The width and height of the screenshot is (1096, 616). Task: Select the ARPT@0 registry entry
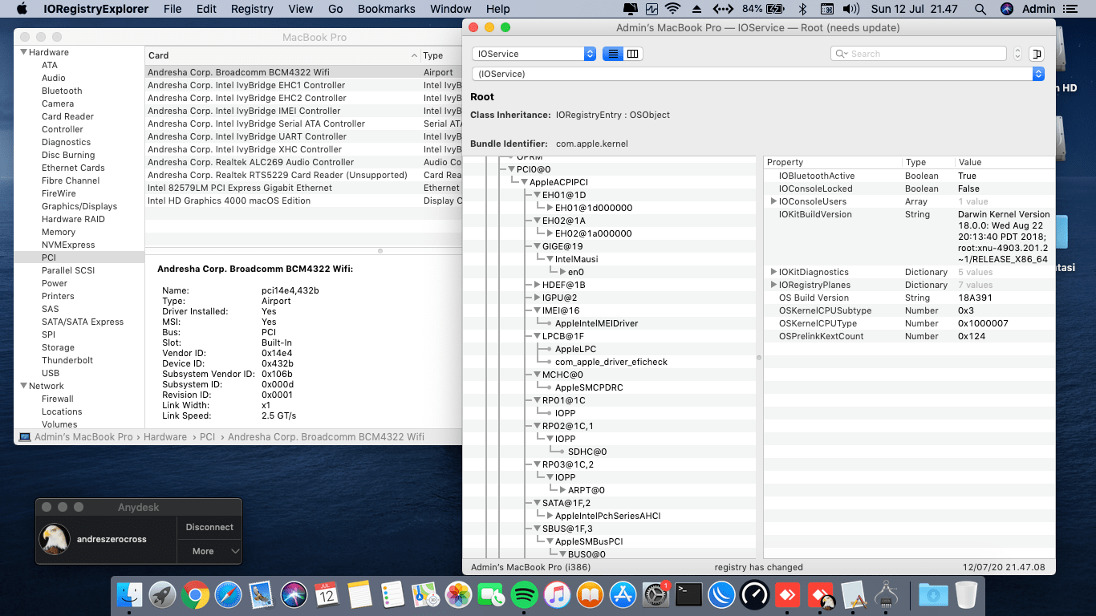click(x=587, y=490)
